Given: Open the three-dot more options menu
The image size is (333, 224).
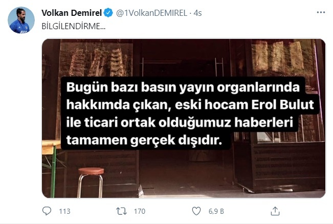Looking at the screenshot, I should click(321, 12).
